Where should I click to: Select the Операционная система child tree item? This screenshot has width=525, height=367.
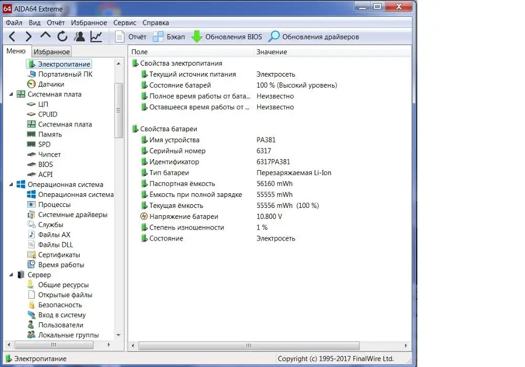coord(70,195)
